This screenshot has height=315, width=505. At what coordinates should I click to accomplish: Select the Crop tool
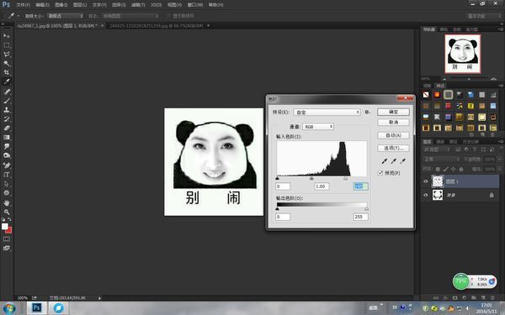point(7,72)
